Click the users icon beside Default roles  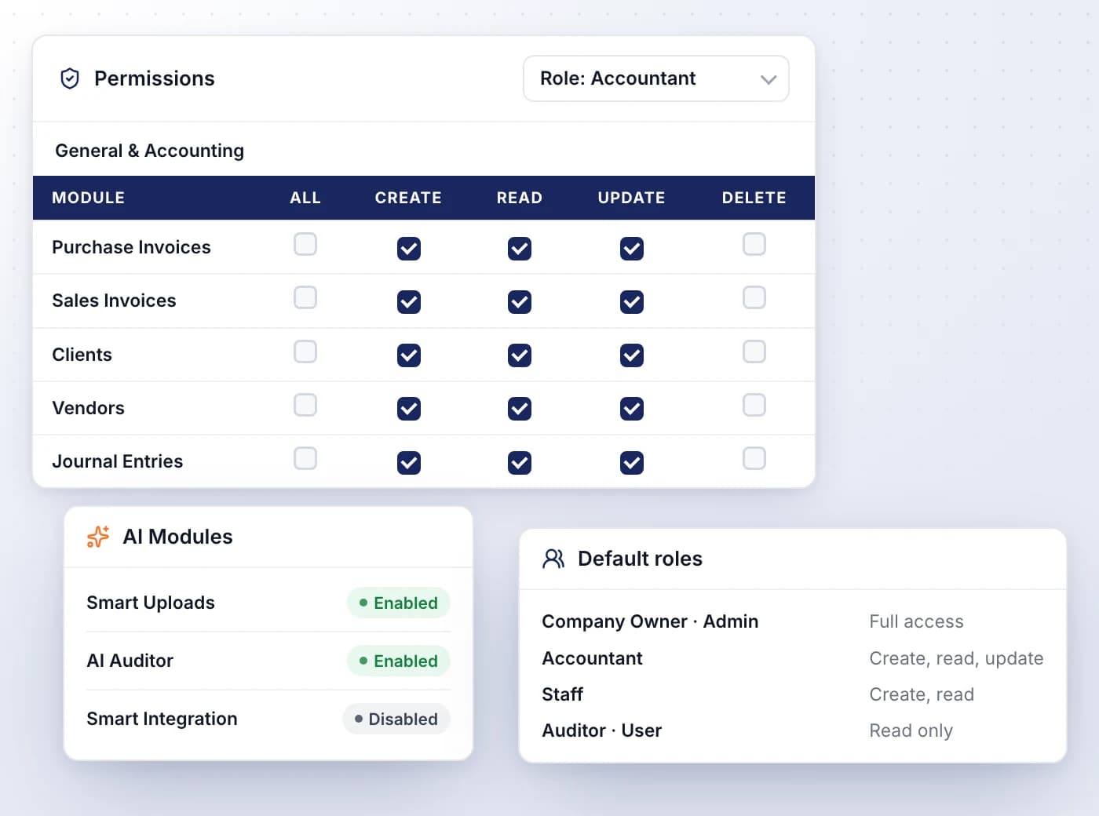coord(553,559)
